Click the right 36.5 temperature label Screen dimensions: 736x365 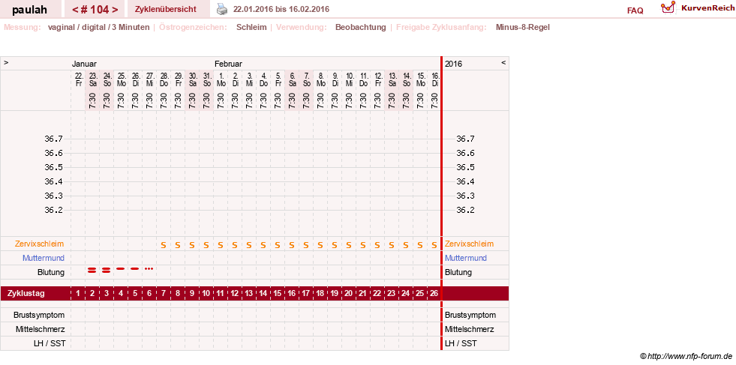[x=465, y=167]
